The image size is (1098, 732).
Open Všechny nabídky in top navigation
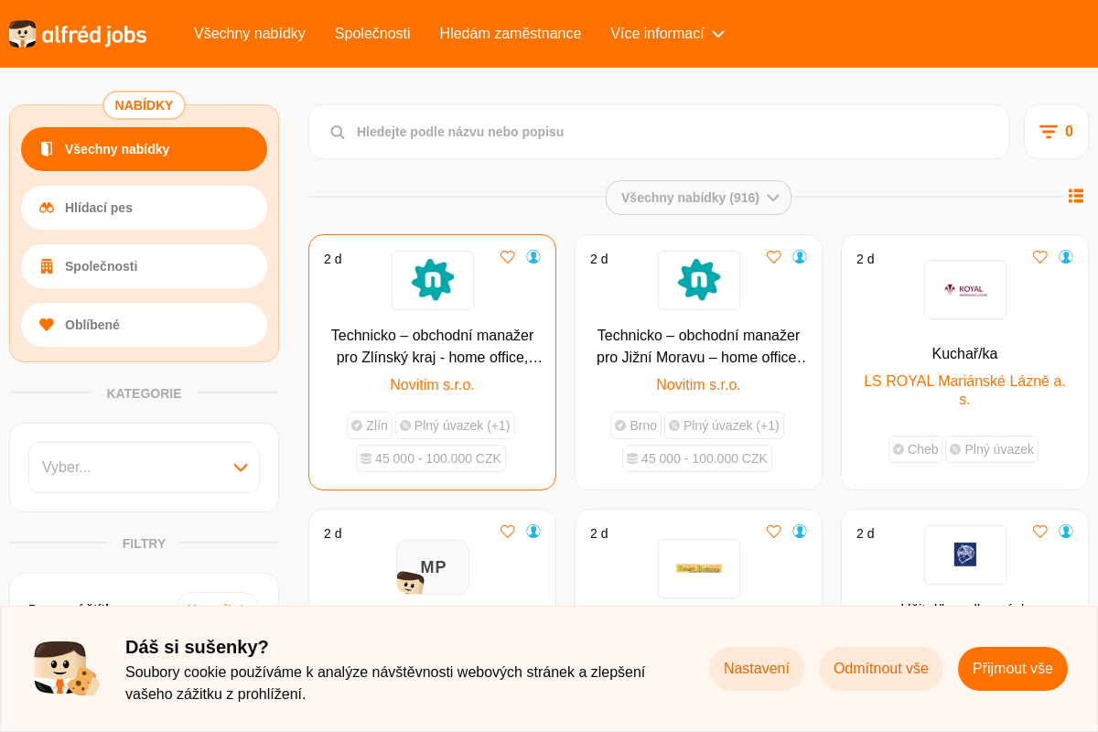coord(250,34)
